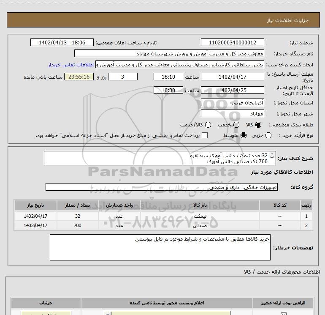This screenshot has height=315, width=325.
Task: Toggle the اسناد خزانه اسلامی payment checkbox
Action: pos(205,135)
